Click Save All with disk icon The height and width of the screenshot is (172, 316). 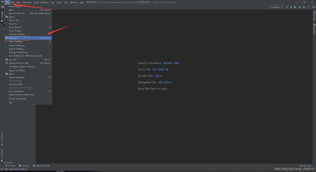(x=28, y=60)
